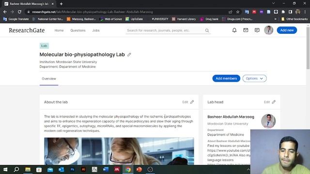310x174 pixels.
Task: Open Basheer Abdullah Marzoog's profile link
Action: point(231,117)
